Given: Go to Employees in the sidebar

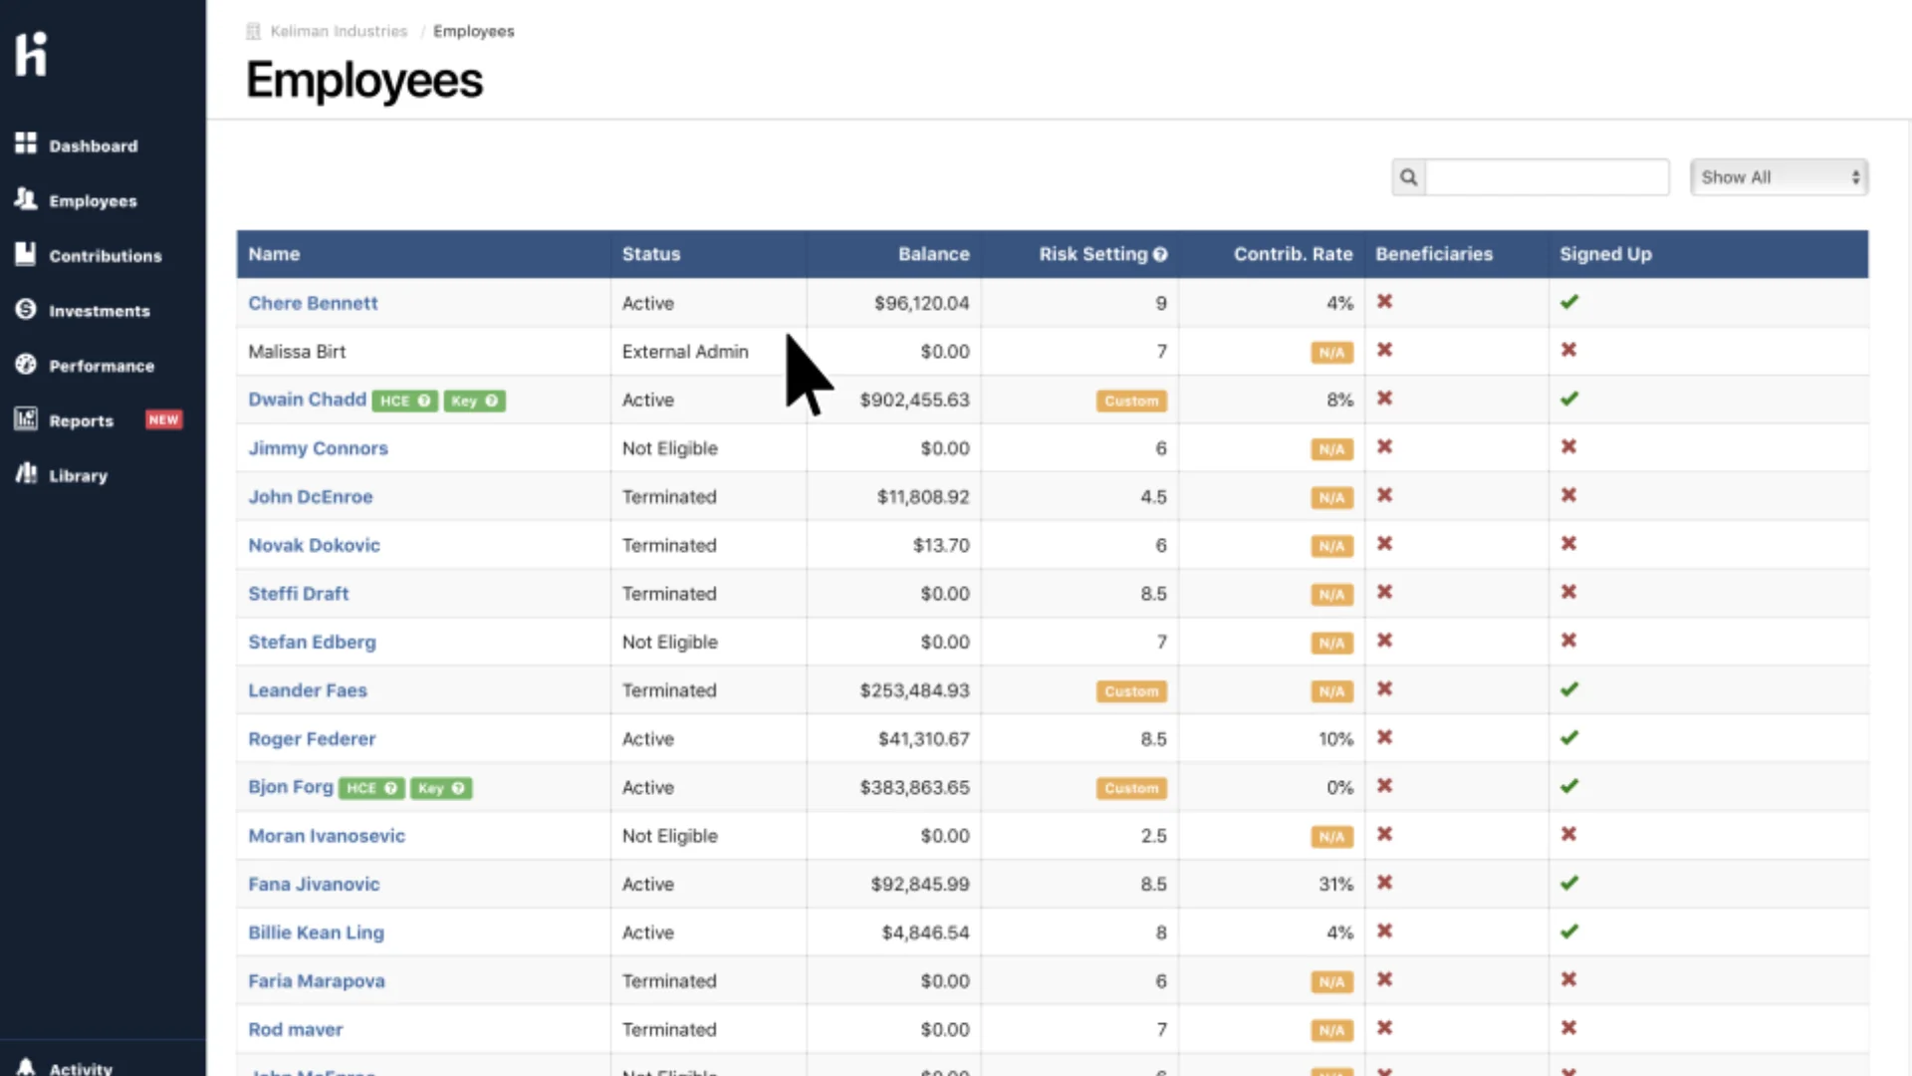Looking at the screenshot, I should coord(76,200).
